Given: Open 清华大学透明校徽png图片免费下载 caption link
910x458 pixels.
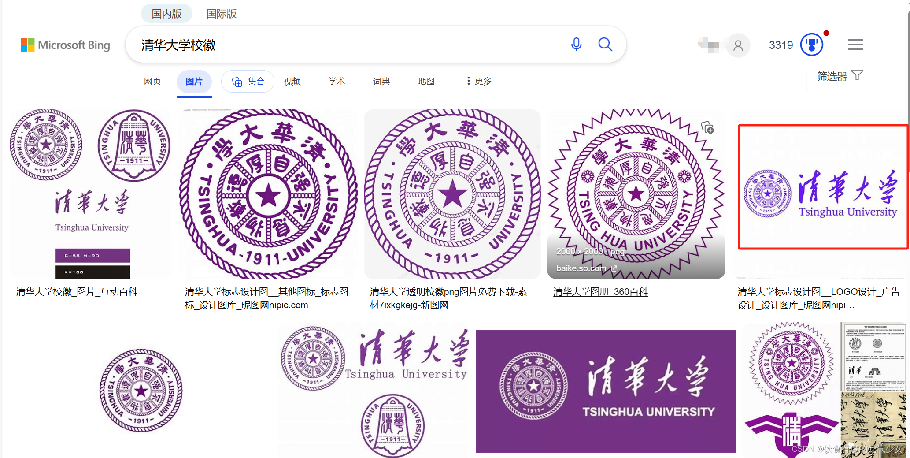Looking at the screenshot, I should point(448,298).
